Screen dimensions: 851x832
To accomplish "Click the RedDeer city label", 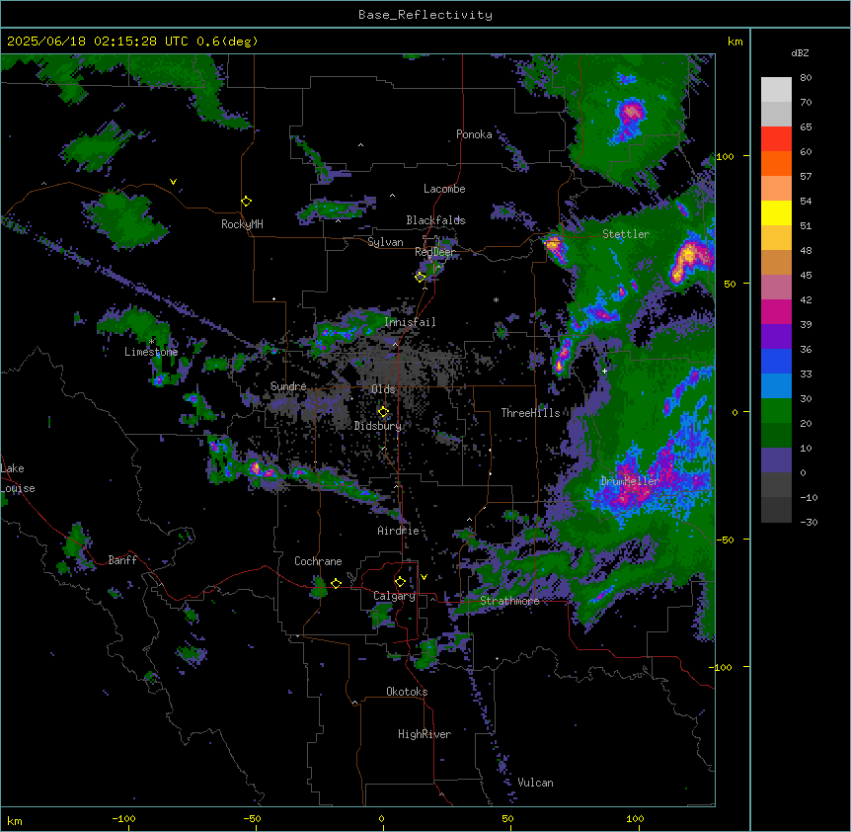I will [435, 252].
